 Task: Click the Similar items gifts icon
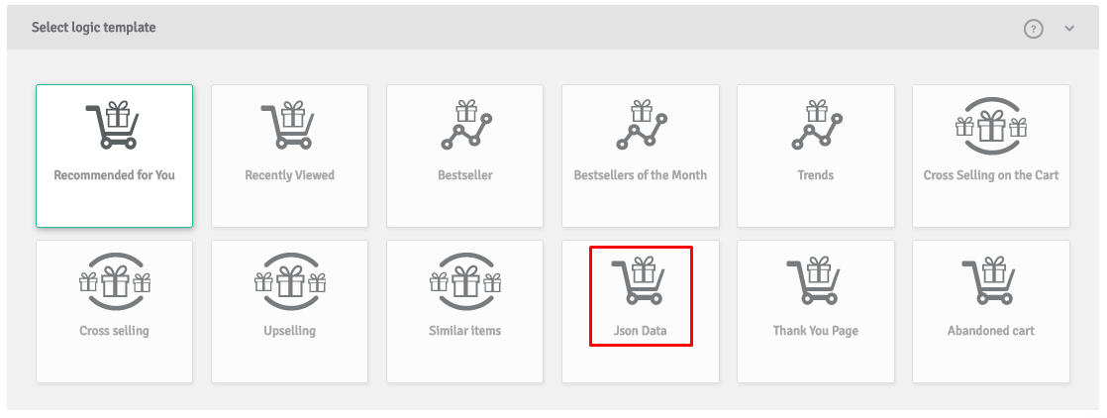(x=465, y=281)
